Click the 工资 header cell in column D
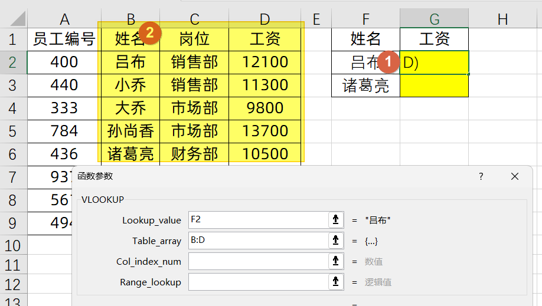This screenshot has width=542, height=306. (x=265, y=40)
